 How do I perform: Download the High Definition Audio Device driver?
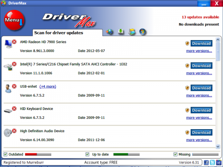[x=202, y=132]
